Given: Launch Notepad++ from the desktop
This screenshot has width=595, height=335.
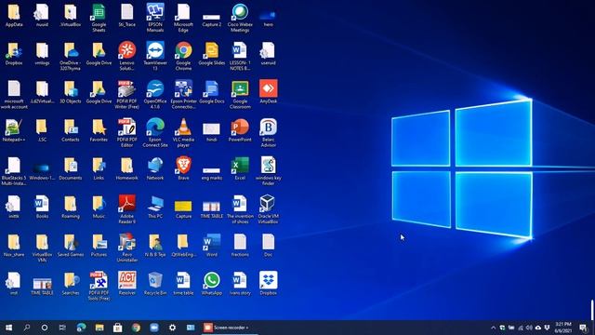Looking at the screenshot, I should 14,130.
